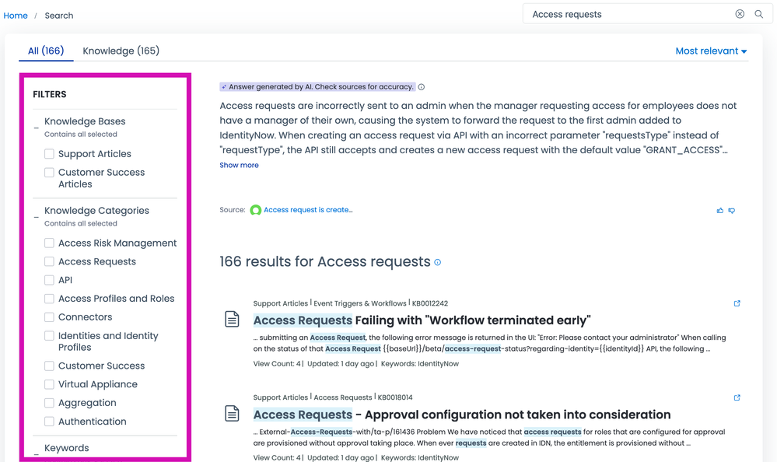Select the All (166) tab
This screenshot has height=462, width=777.
tap(46, 51)
